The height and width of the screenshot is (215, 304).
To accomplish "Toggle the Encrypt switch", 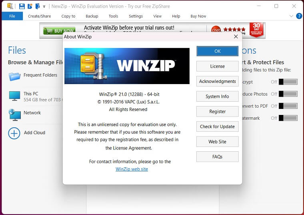I will tap(288, 82).
